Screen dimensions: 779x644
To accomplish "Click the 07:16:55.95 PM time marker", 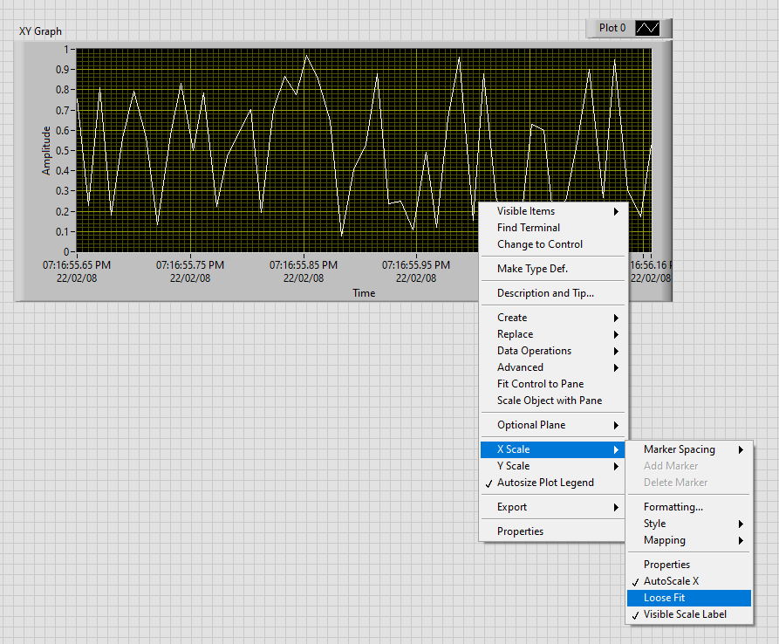I will 416,271.
